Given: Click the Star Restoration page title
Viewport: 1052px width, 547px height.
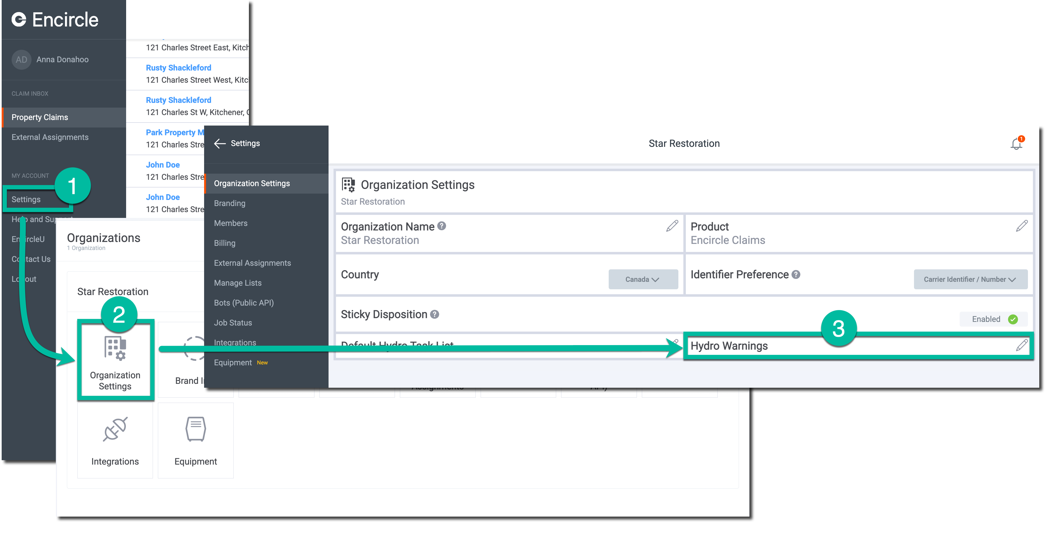Looking at the screenshot, I should 684,144.
